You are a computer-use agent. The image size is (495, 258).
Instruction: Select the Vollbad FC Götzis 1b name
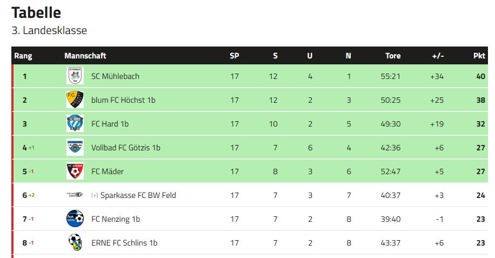click(125, 148)
